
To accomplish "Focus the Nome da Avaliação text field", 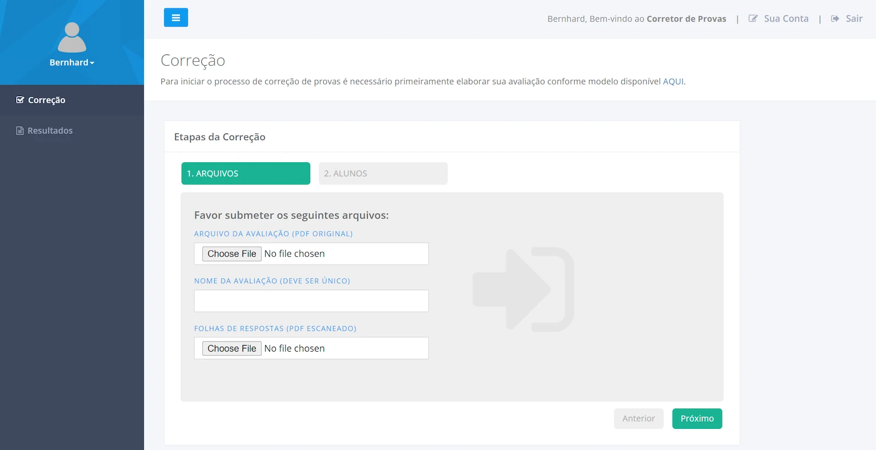I will [311, 301].
